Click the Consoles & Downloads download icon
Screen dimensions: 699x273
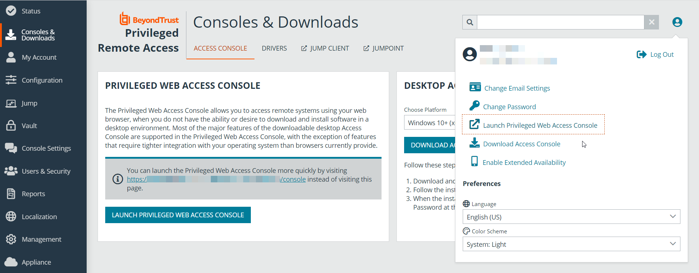coord(11,35)
